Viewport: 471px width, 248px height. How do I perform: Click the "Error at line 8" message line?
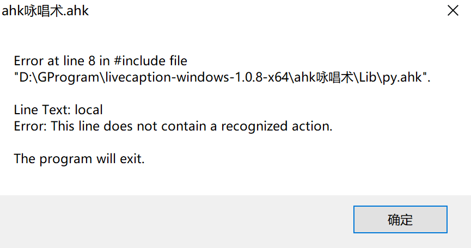coord(100,61)
